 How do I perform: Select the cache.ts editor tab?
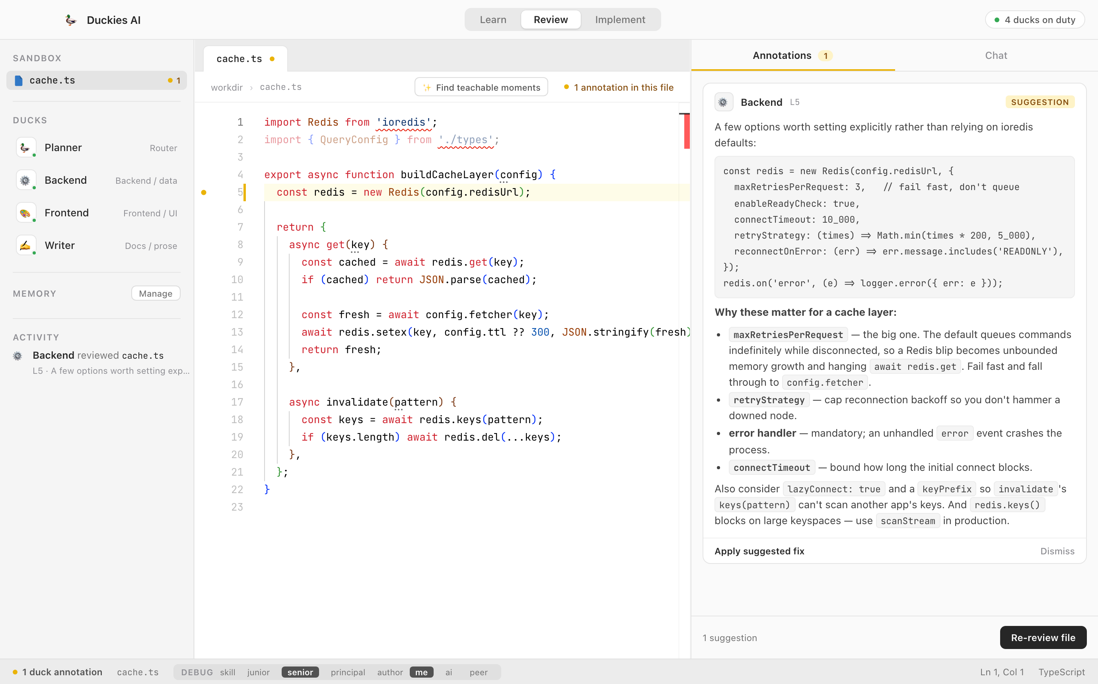[x=245, y=59]
